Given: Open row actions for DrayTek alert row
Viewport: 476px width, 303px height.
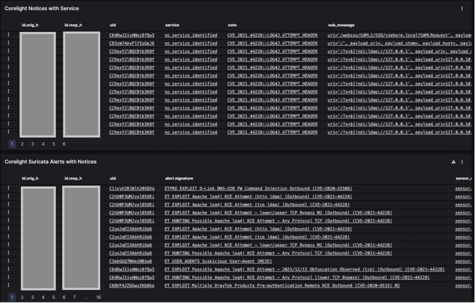Looking at the screenshot, I should point(8,285).
